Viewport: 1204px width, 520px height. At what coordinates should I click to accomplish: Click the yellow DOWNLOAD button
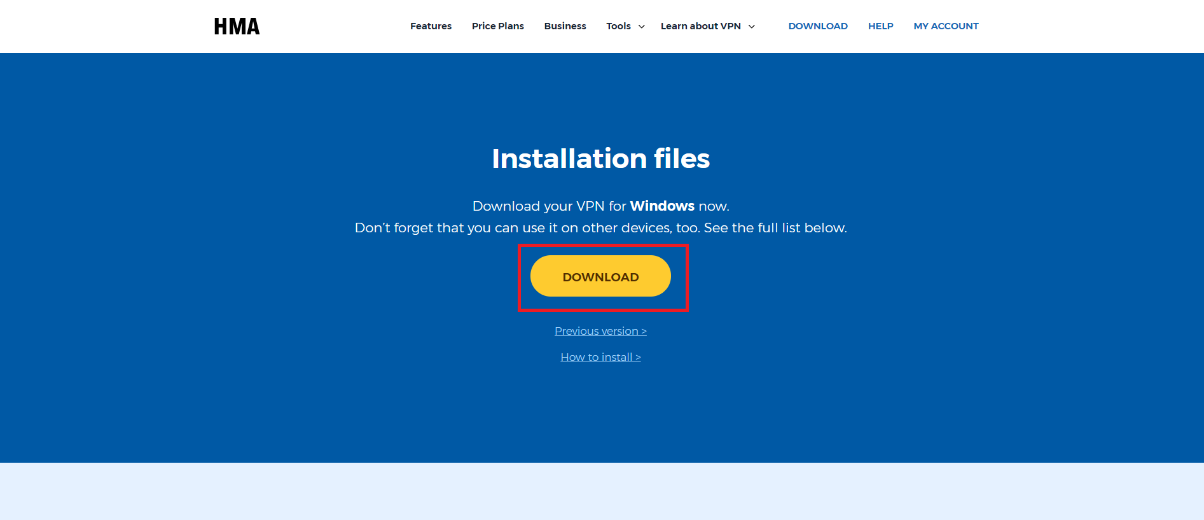pyautogui.click(x=600, y=276)
